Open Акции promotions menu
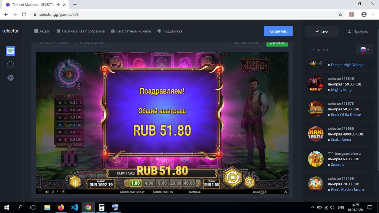 pos(42,31)
